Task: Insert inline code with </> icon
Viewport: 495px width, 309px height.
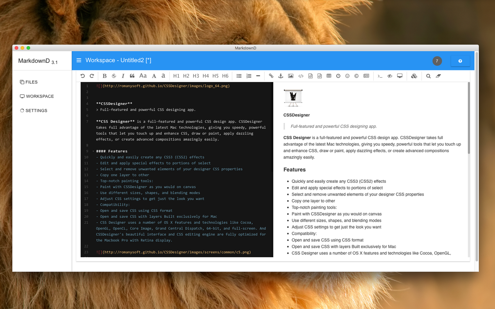Action: tap(301, 76)
